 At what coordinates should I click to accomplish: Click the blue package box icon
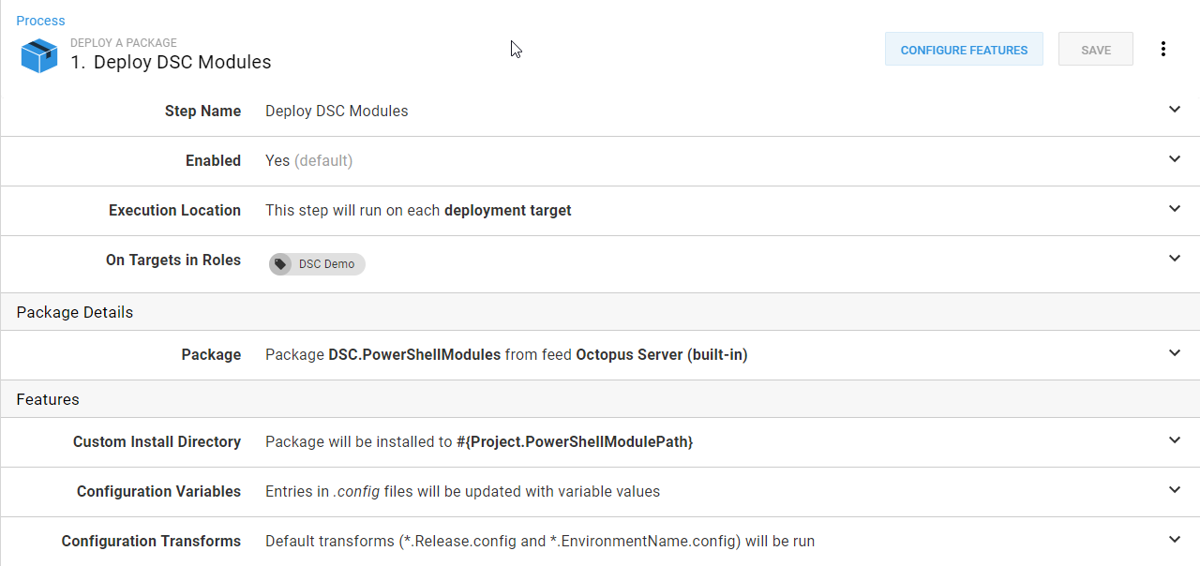point(39,55)
